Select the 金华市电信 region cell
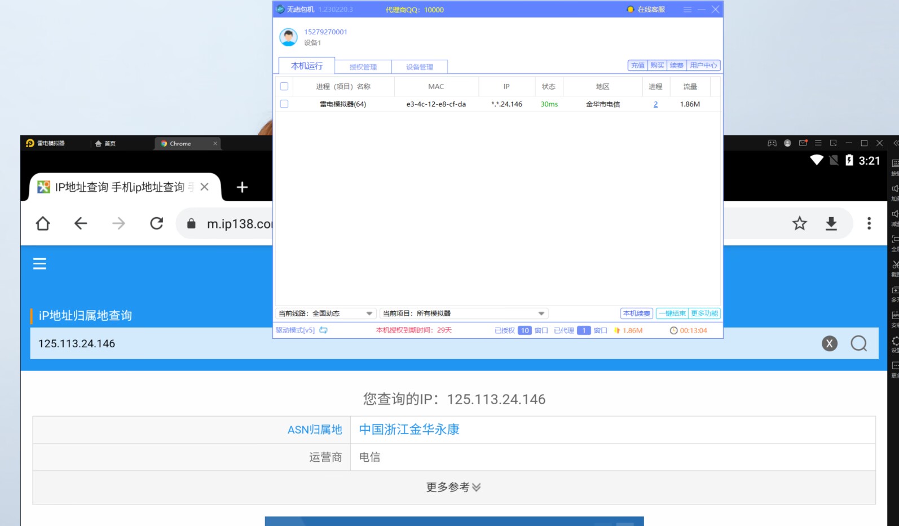Screen dimensions: 899x526 pos(602,104)
